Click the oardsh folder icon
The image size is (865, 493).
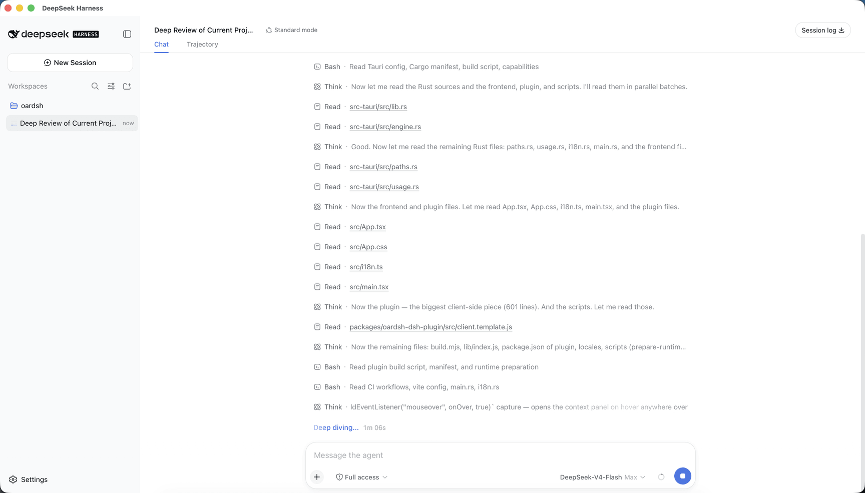(14, 106)
